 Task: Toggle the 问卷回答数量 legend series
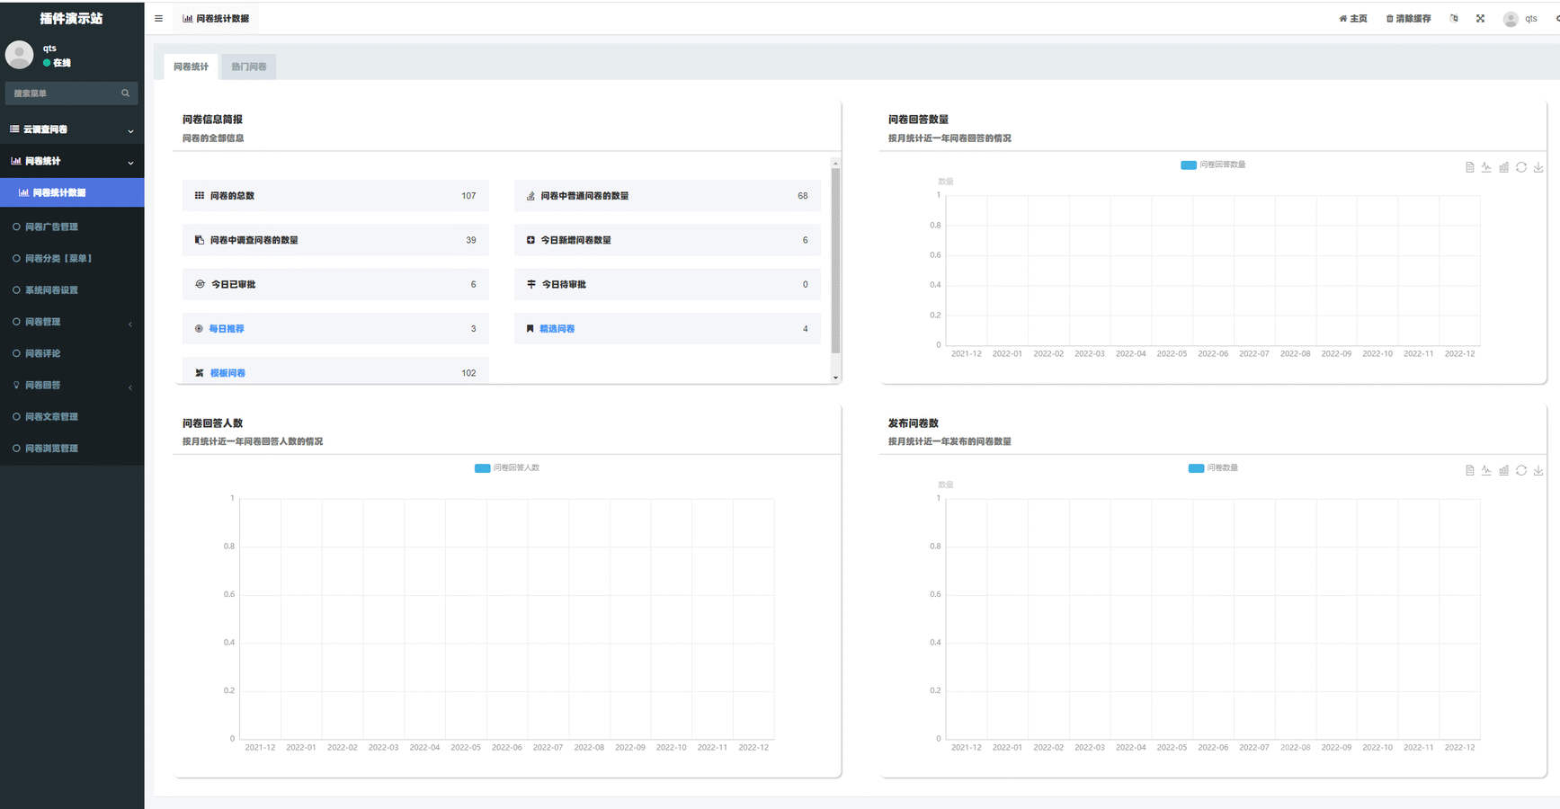coord(1213,164)
